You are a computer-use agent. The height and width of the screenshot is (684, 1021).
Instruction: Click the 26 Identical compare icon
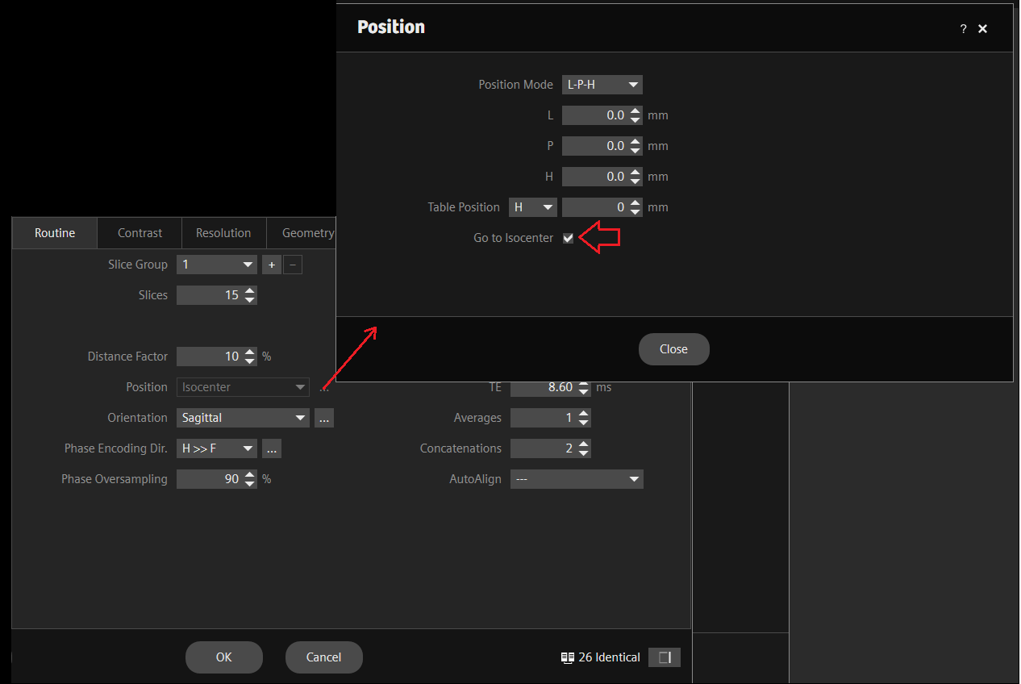(x=568, y=657)
